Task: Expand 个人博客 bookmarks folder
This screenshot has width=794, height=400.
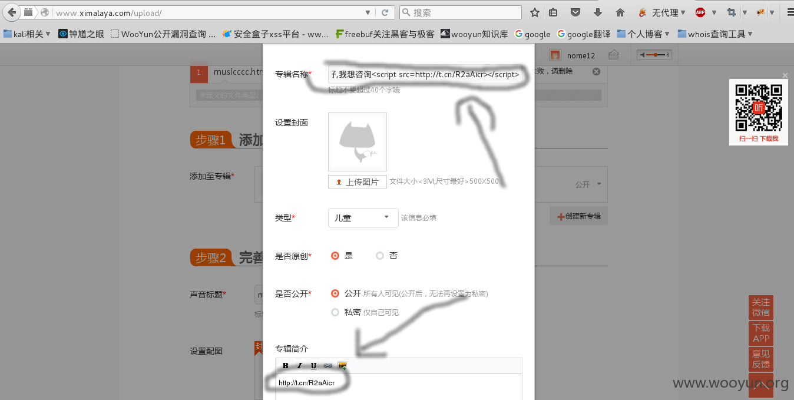Action: pos(644,34)
